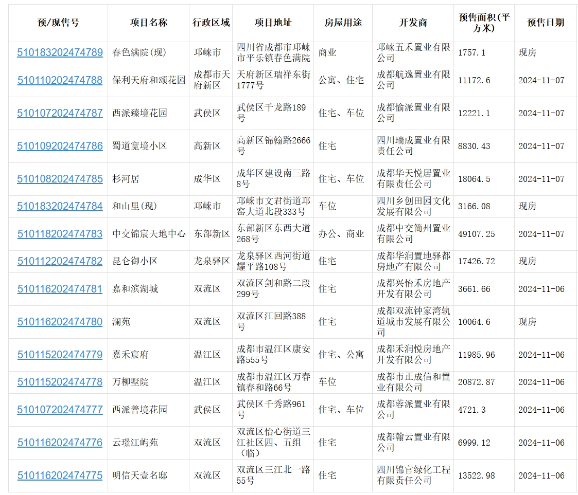Open presale number 510116202474775 link

60,475
